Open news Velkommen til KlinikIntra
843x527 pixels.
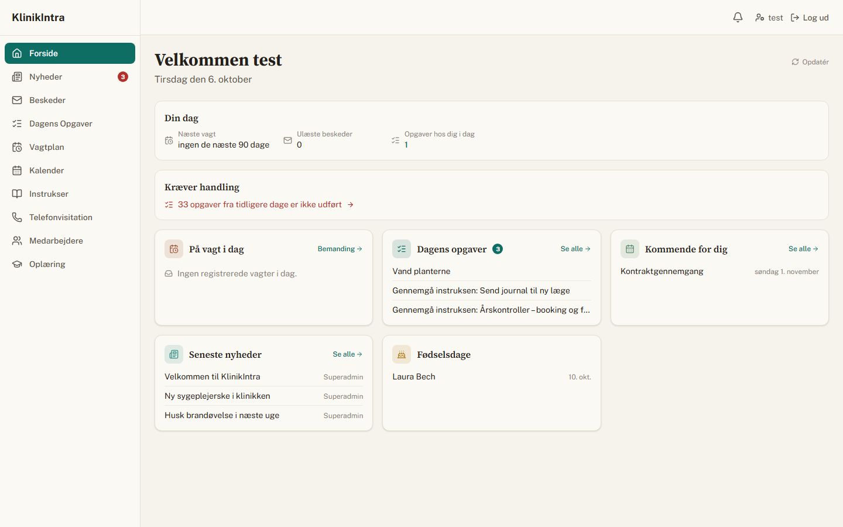pos(264,377)
